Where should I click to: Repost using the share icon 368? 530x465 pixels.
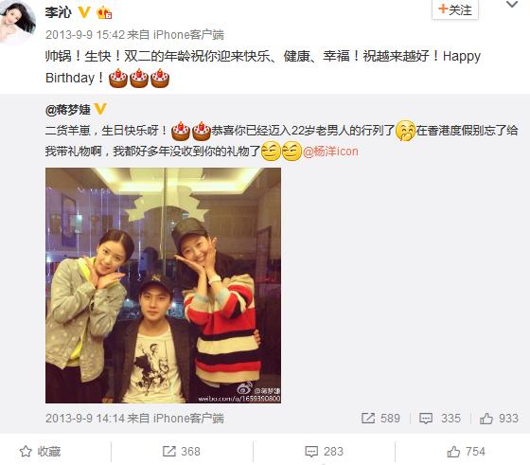click(181, 452)
